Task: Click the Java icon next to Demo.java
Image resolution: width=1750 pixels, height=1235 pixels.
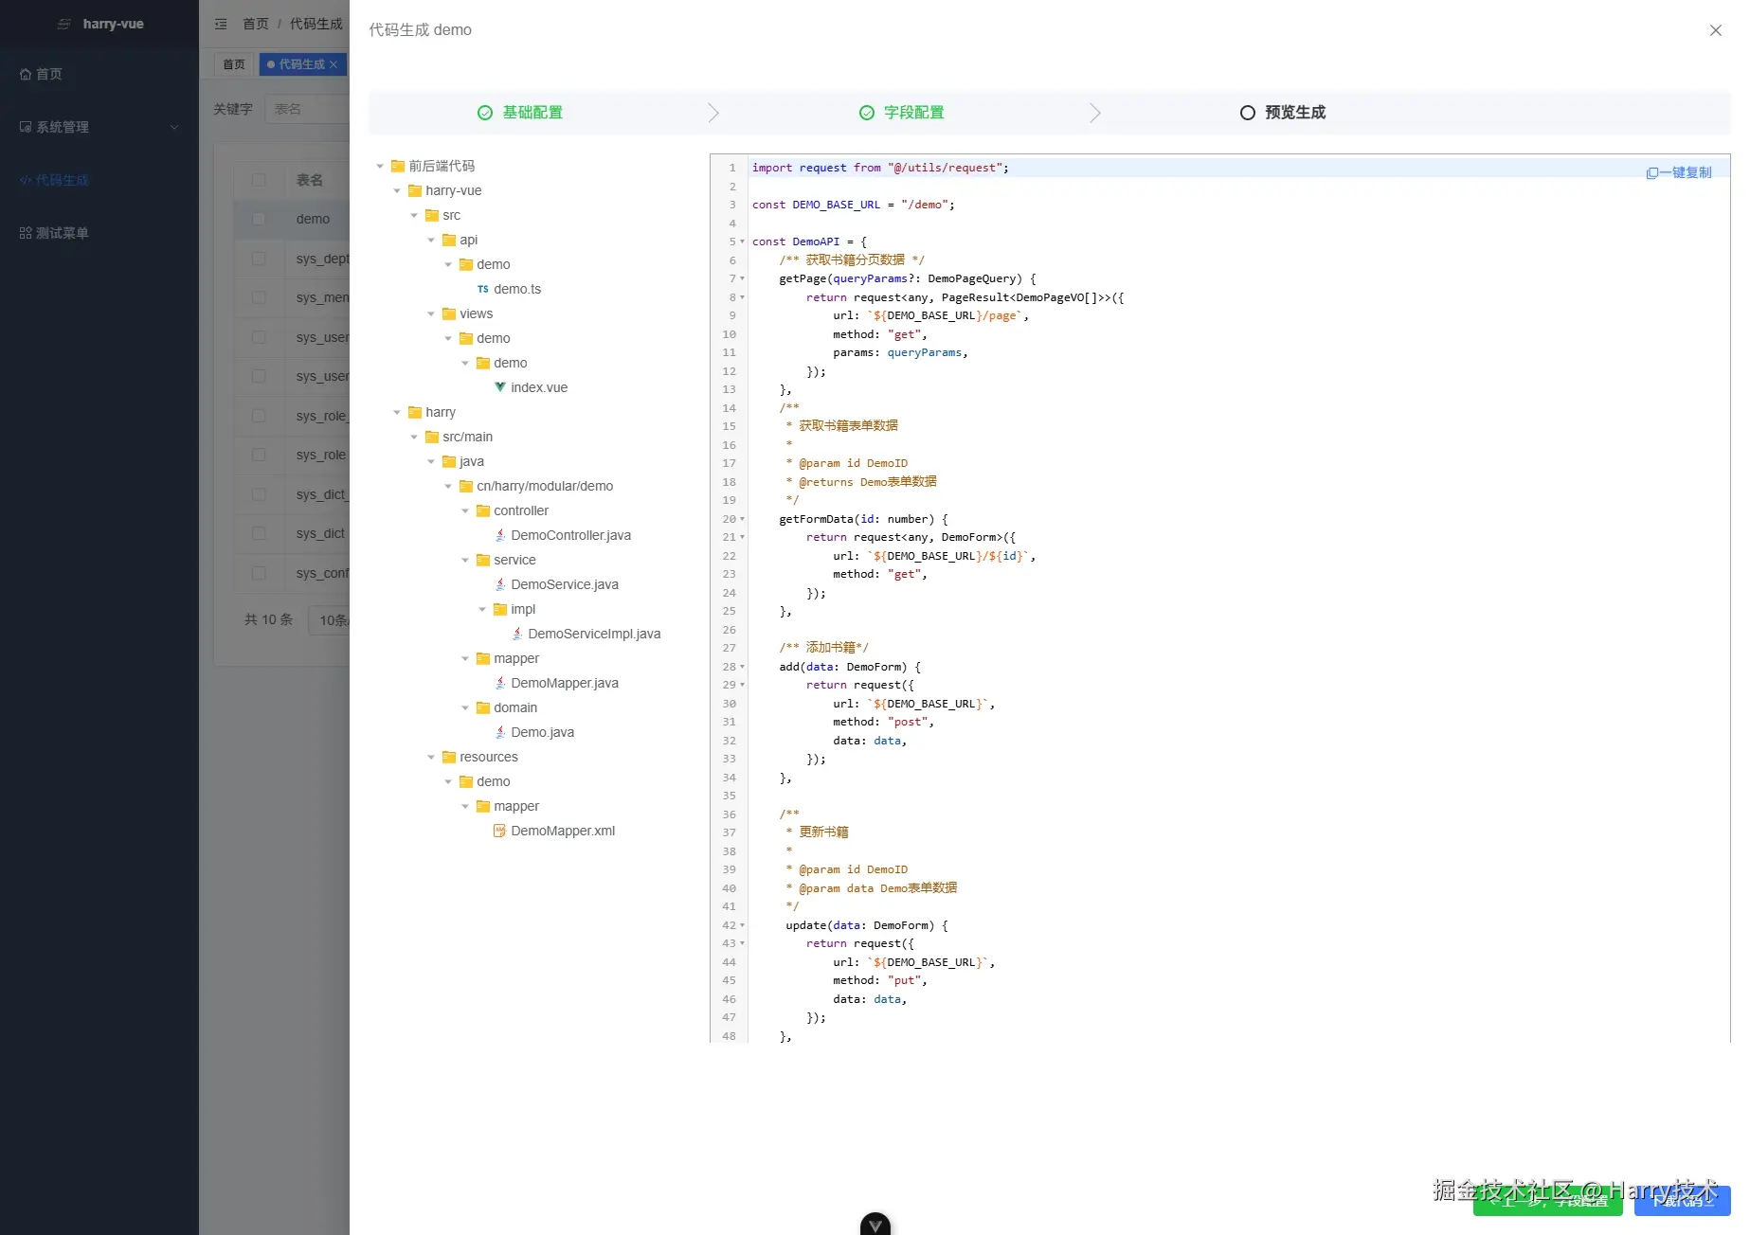Action: coord(500,732)
